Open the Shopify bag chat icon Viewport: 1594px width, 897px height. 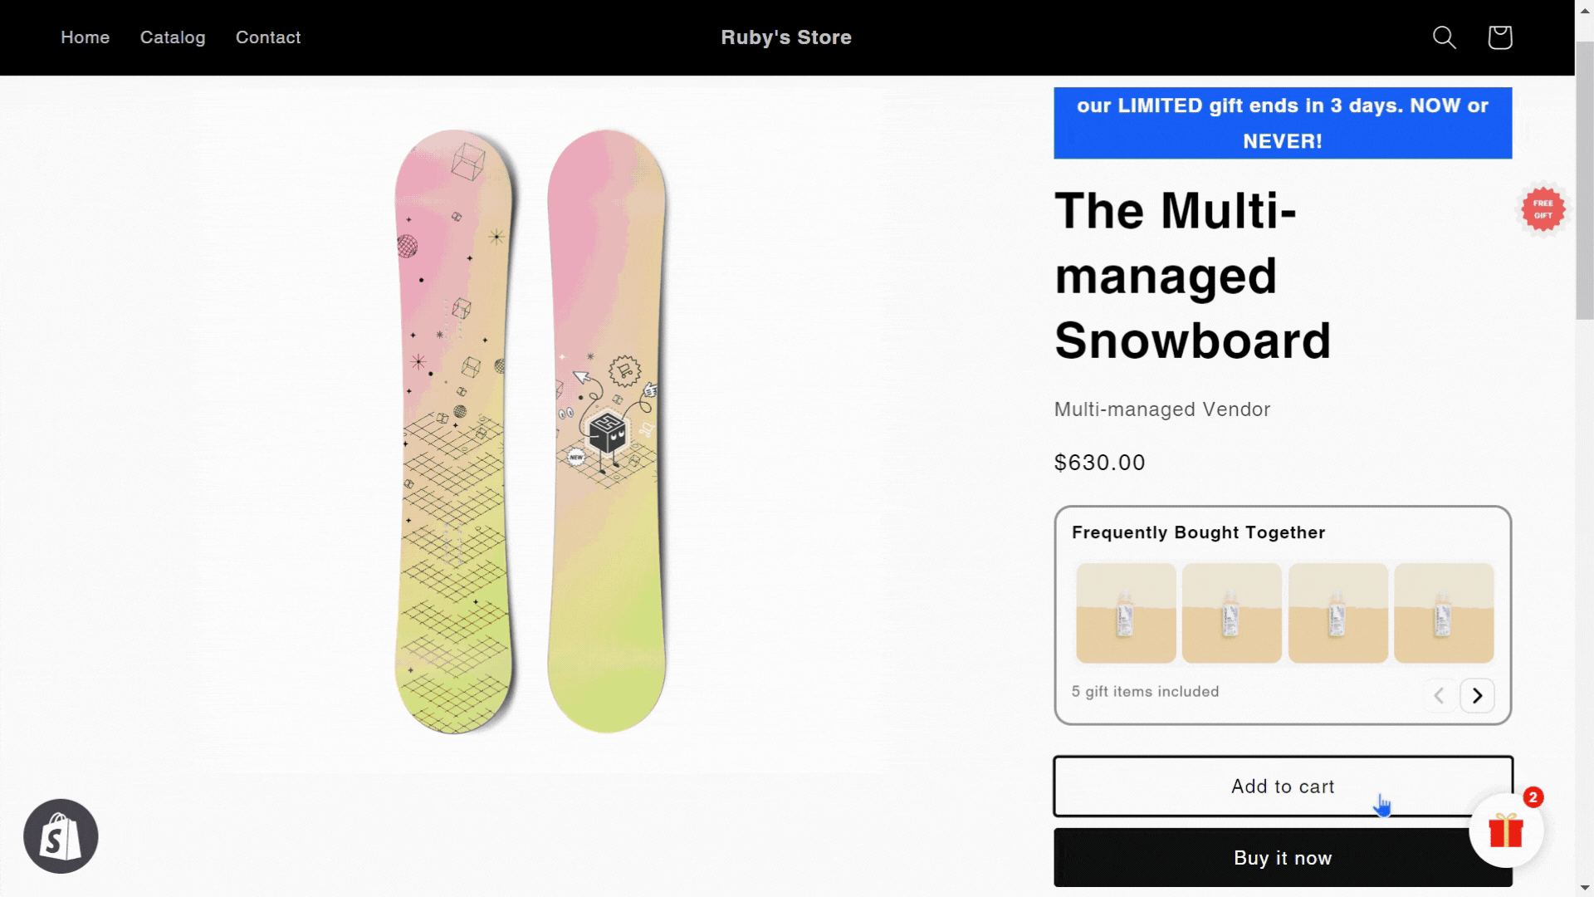click(61, 836)
